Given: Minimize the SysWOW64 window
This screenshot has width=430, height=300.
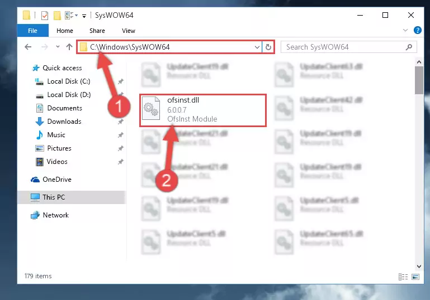Looking at the screenshot, I should pyautogui.click(x=360, y=15).
